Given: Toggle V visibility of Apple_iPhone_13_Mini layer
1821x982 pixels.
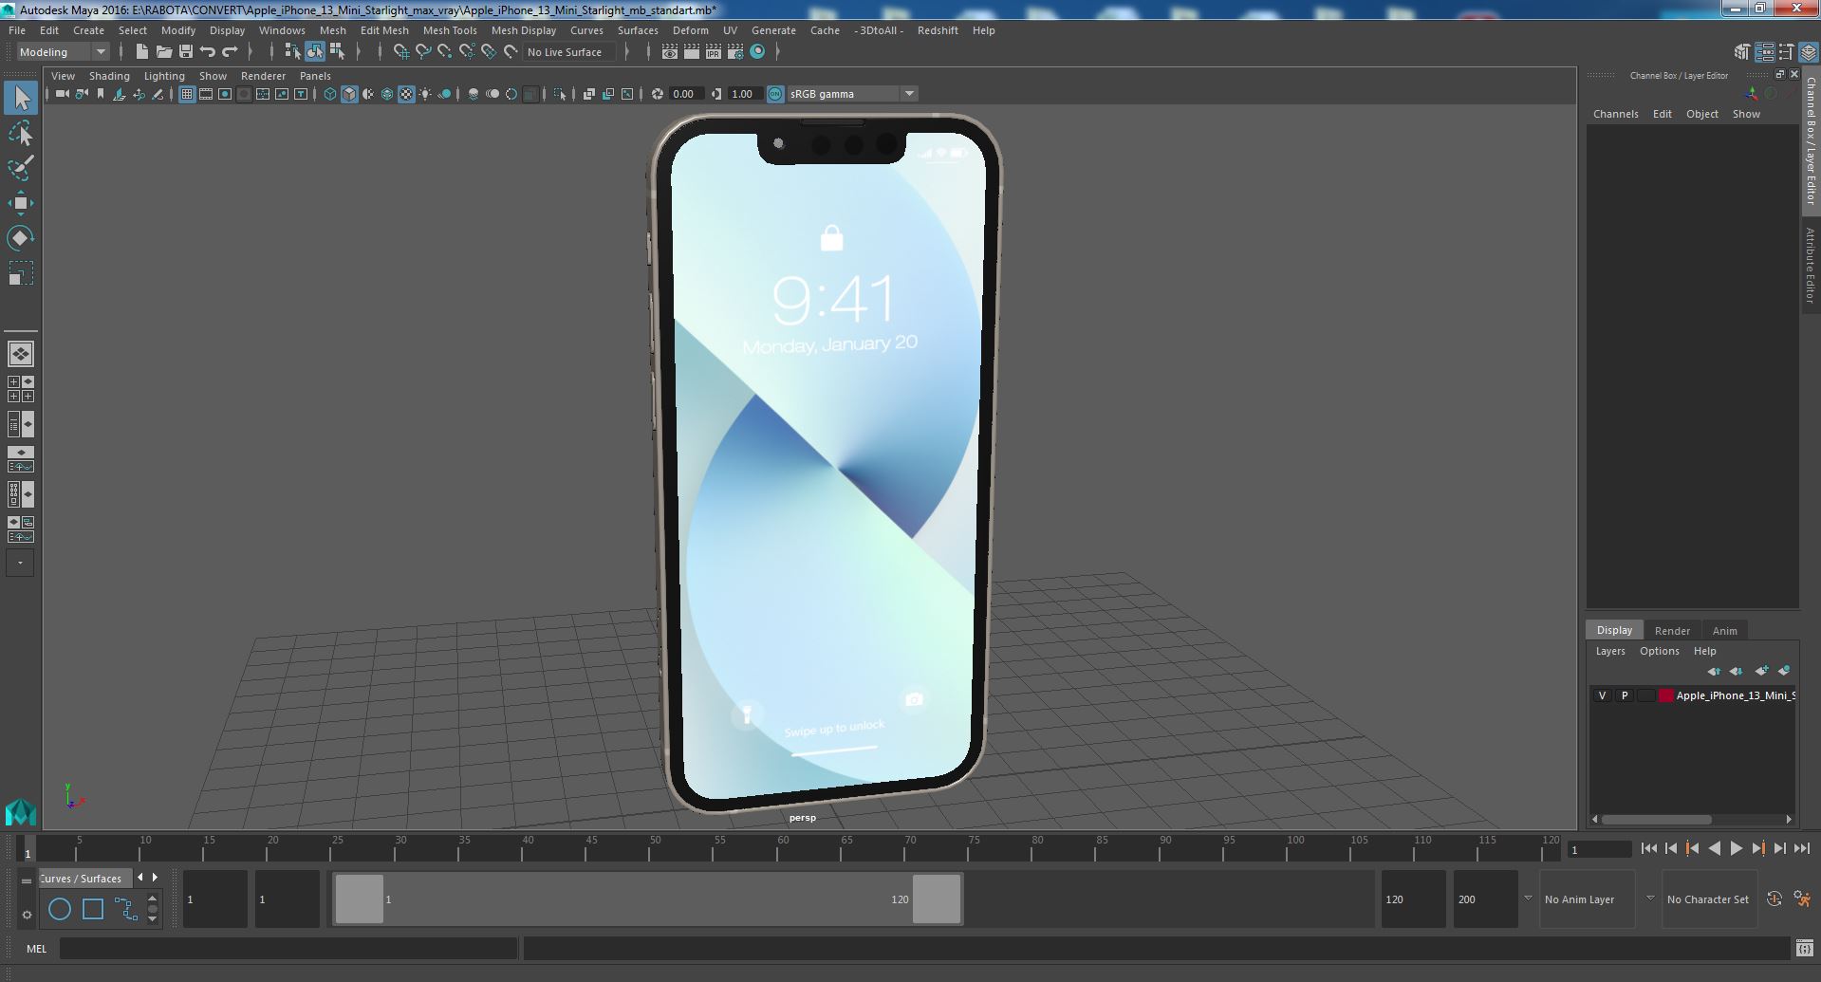Looking at the screenshot, I should click(1602, 695).
